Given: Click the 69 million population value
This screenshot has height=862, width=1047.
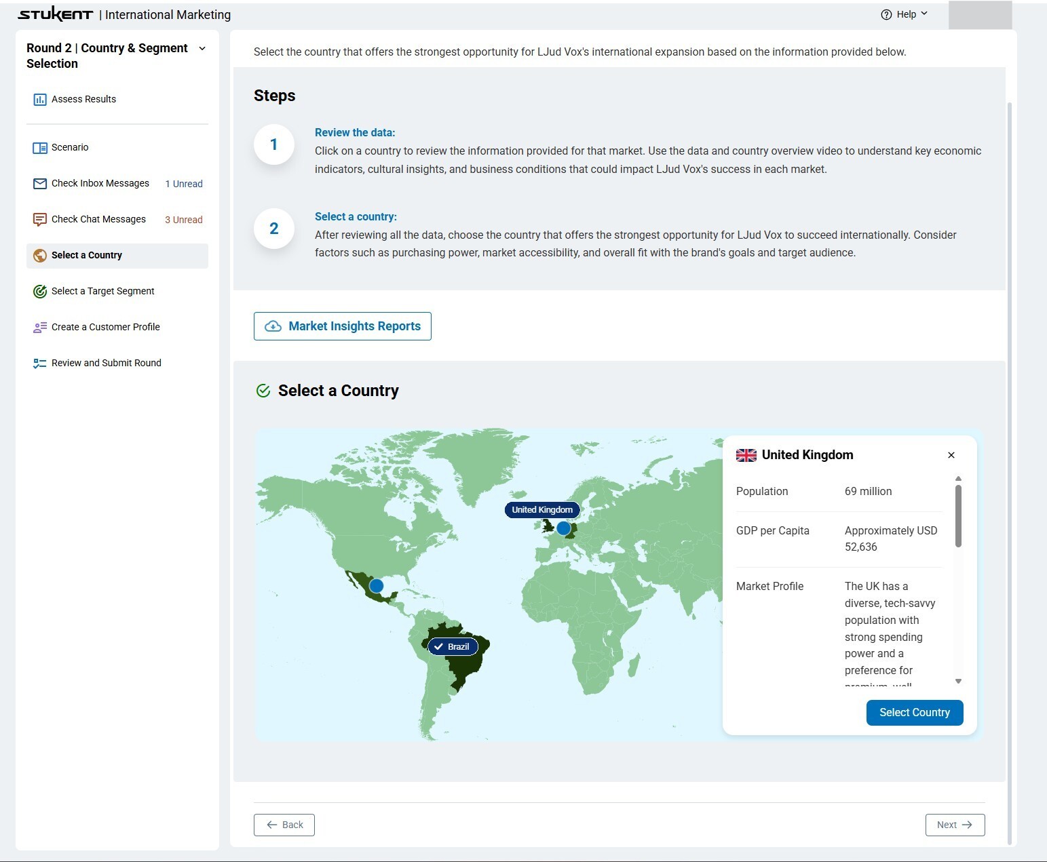Looking at the screenshot, I should tap(869, 492).
